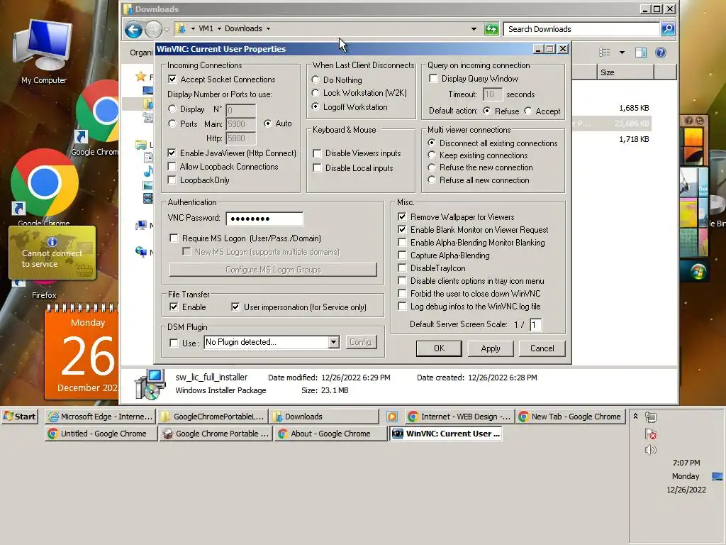
Task: Check Log debug infos to the WinVNC.log file
Action: tap(402, 307)
